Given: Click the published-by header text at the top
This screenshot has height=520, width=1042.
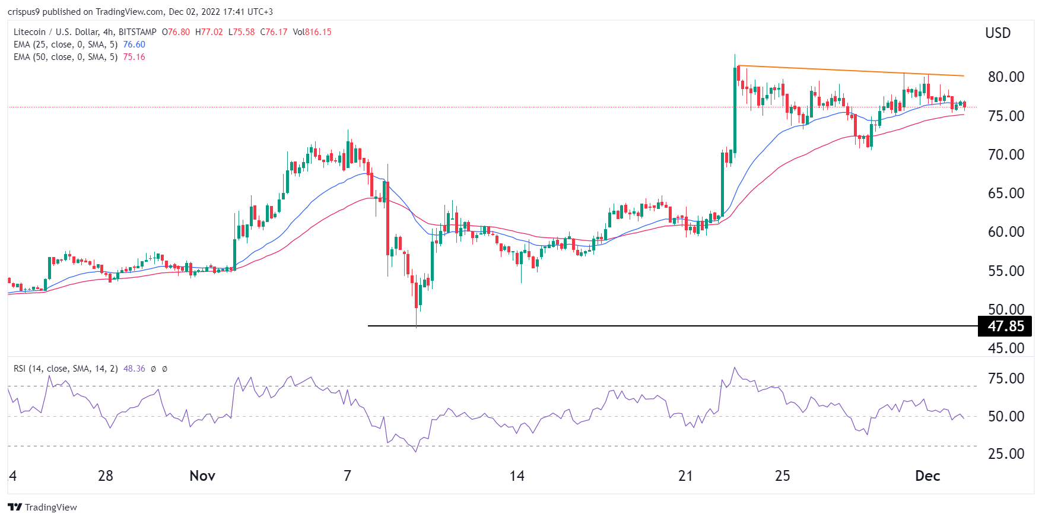Looking at the screenshot, I should 140,12.
